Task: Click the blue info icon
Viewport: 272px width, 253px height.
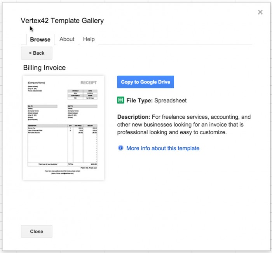Action: point(120,148)
